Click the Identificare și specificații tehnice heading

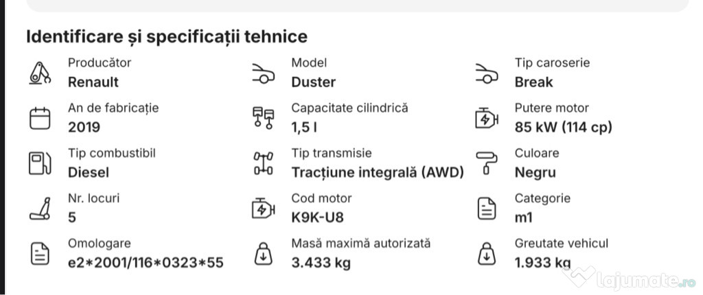(167, 37)
